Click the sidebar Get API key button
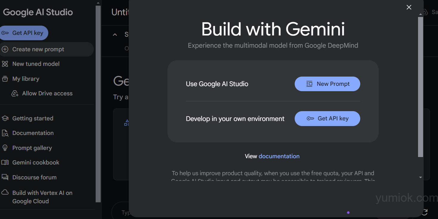The image size is (438, 219). tap(24, 33)
